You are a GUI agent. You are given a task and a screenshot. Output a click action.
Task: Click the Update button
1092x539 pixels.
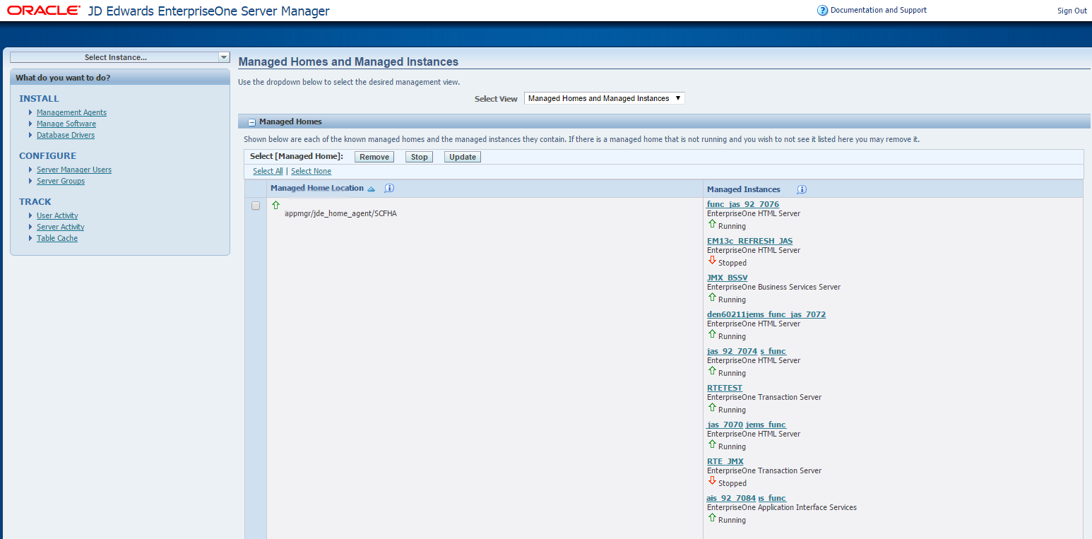(x=463, y=157)
